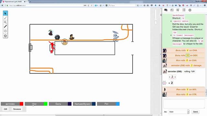207x116 pixels.
Task: Open the 'As' speaker dropdown
Action: click(179, 112)
